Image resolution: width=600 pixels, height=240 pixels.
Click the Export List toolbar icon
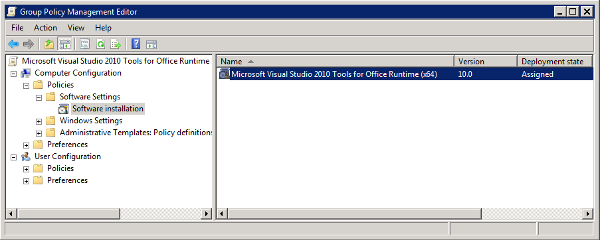(x=116, y=44)
